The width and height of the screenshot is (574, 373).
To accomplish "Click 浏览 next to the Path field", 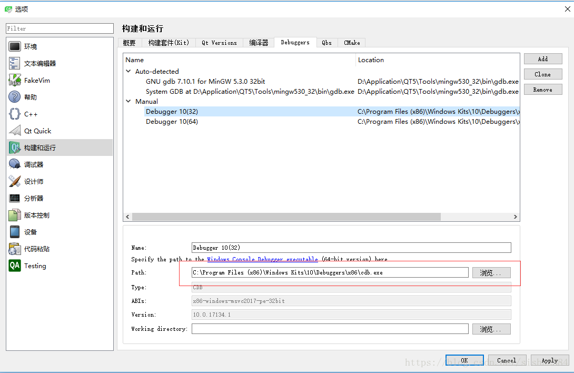I will pyautogui.click(x=491, y=272).
